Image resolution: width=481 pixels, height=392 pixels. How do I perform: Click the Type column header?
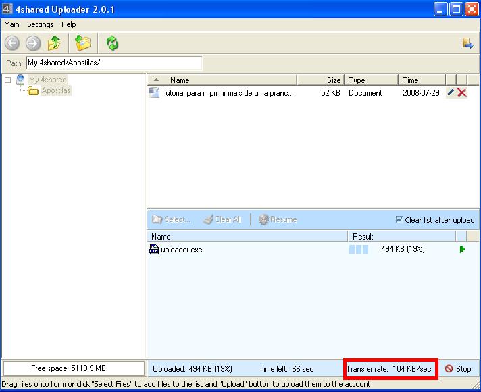click(x=371, y=80)
